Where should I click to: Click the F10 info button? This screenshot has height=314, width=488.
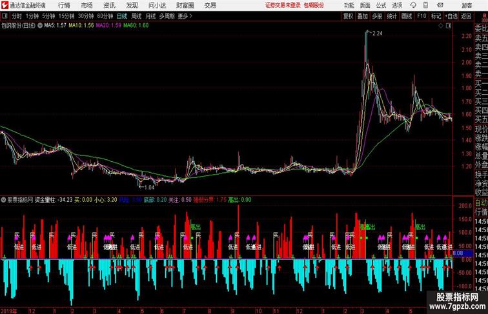click(422, 16)
